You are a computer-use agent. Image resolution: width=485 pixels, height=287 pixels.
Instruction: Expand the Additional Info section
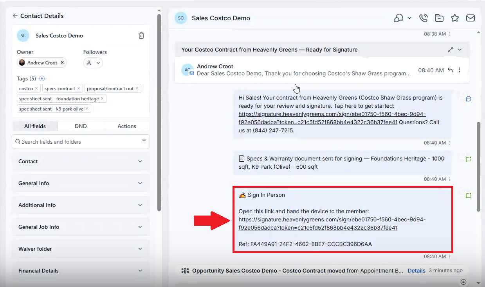[81, 205]
